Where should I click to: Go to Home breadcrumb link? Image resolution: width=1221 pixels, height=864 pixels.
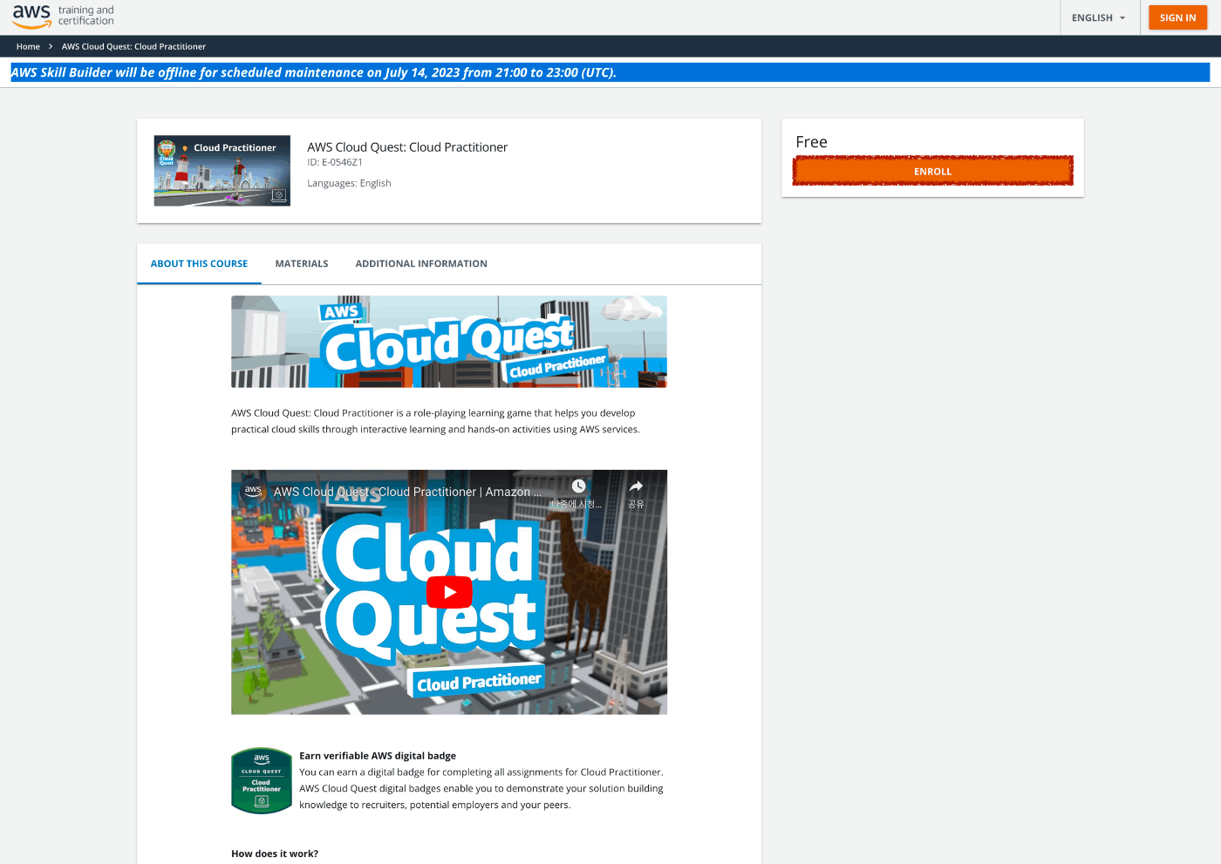(x=28, y=46)
